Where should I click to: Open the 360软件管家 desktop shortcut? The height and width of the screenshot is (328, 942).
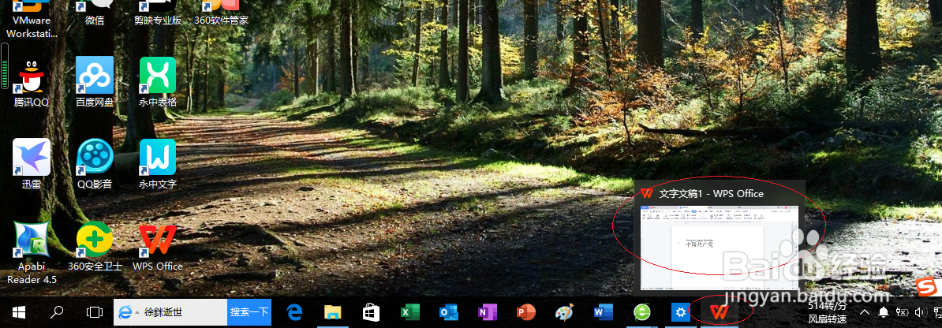pos(221,13)
